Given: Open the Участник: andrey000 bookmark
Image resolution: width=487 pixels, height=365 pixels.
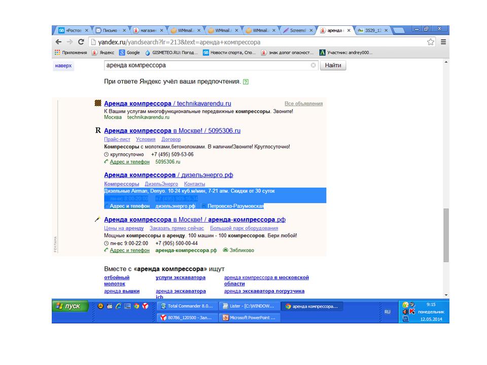Looking at the screenshot, I should [346, 53].
